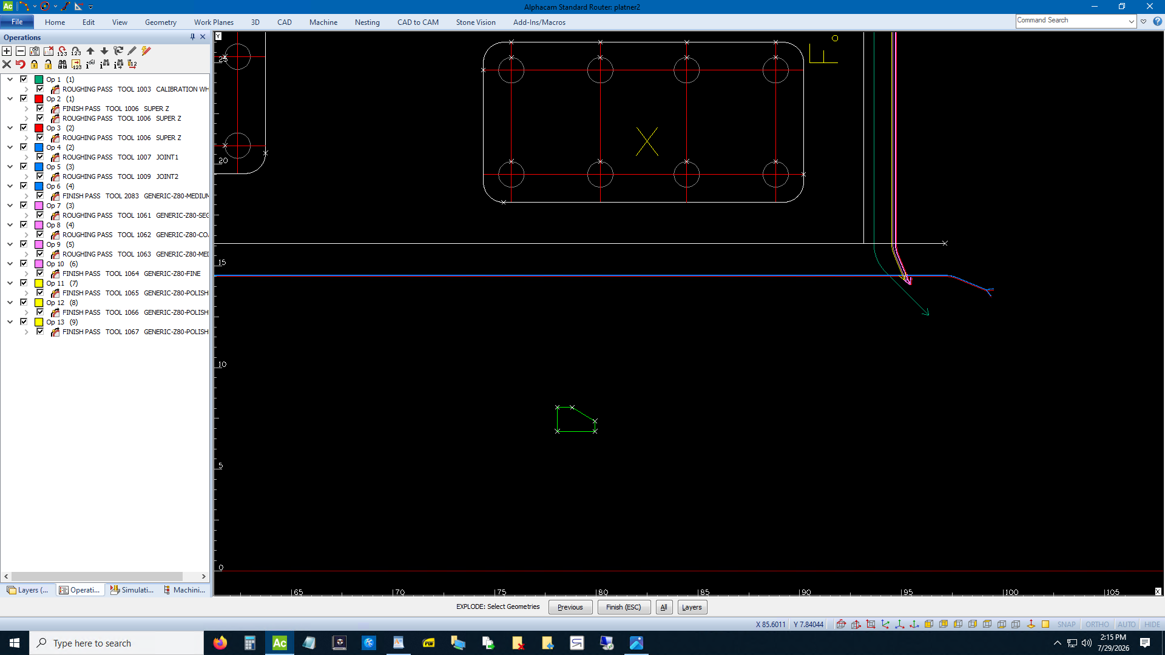Click the Finish (ESC) button
1165x655 pixels.
pos(624,607)
